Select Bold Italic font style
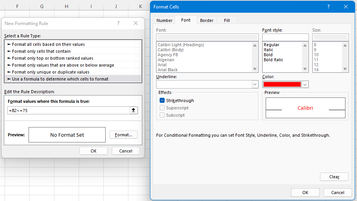 point(273,60)
